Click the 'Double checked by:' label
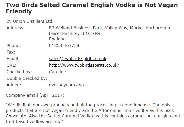The width and height of the screenshot is (184, 127). click(27, 79)
